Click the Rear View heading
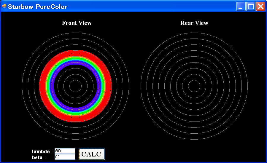This screenshot has width=267, height=163. (x=194, y=23)
